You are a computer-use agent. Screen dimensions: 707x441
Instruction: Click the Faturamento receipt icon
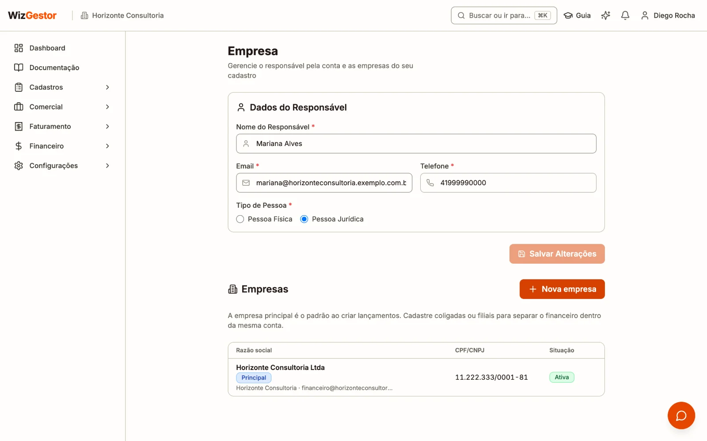click(19, 127)
